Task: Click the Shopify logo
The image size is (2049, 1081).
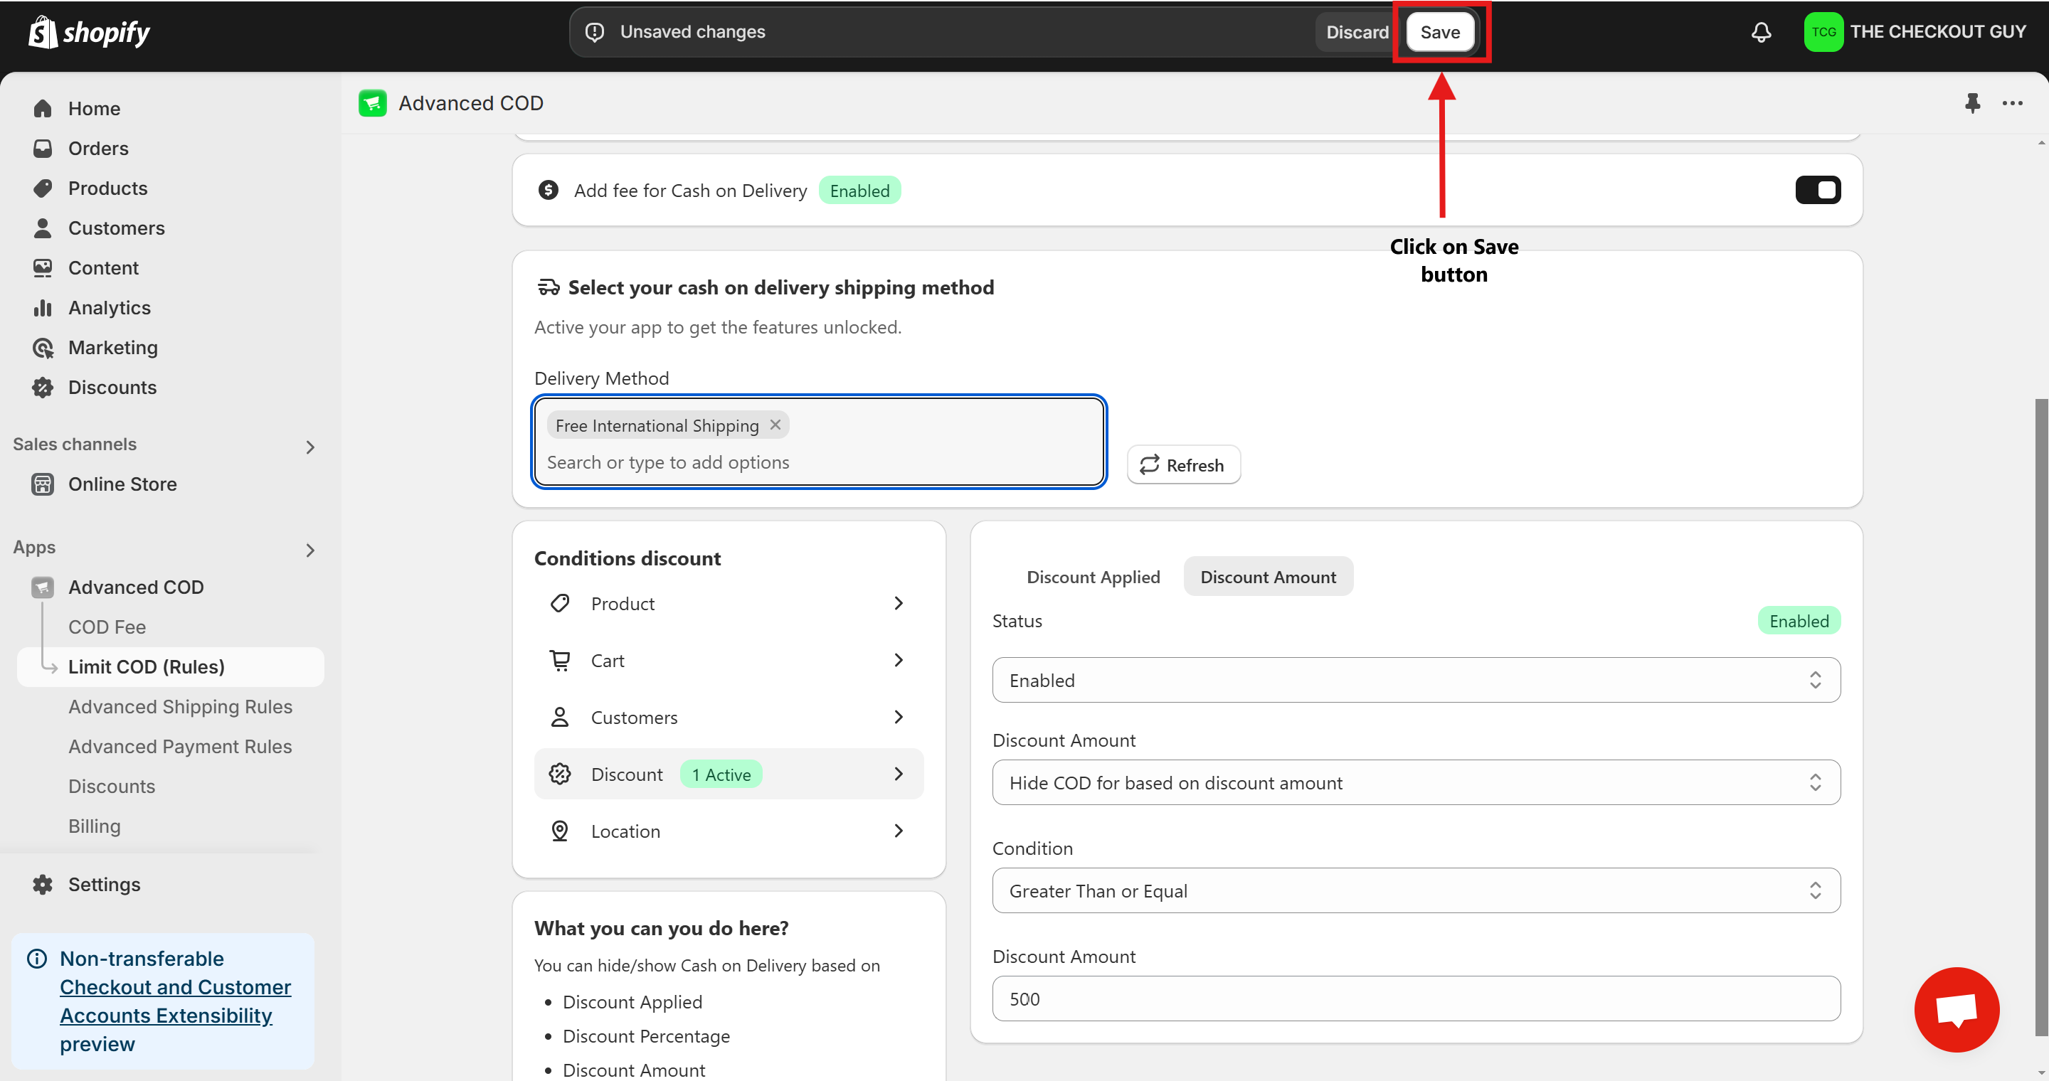Action: pyautogui.click(x=89, y=32)
